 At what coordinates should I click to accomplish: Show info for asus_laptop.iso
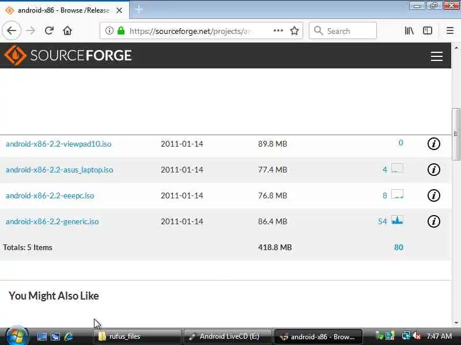[433, 170]
